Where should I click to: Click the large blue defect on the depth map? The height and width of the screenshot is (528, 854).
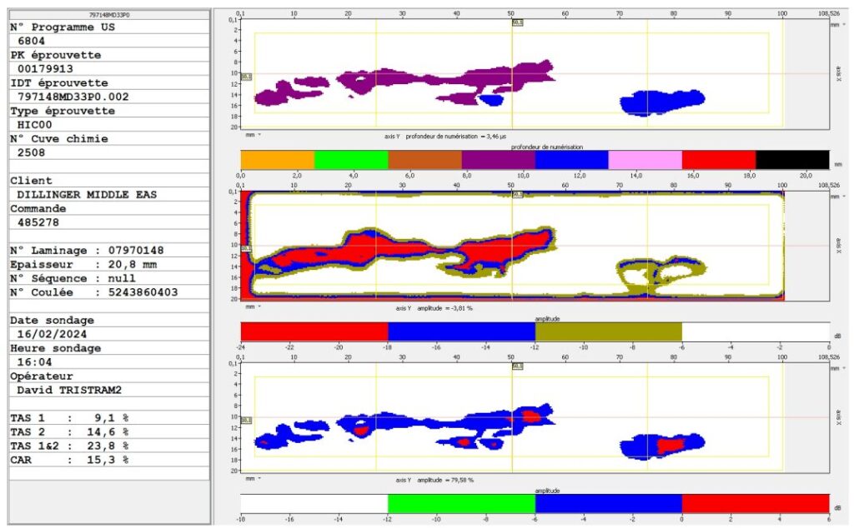[663, 102]
